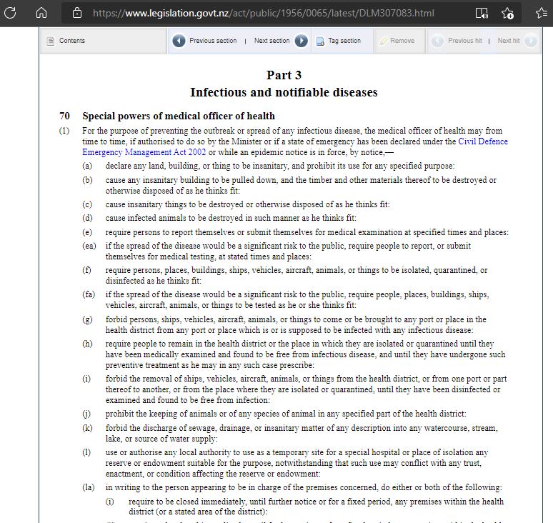Screen dimensions: 553x523
Task: Click the Previous hit arrow icon
Action: [x=437, y=41]
